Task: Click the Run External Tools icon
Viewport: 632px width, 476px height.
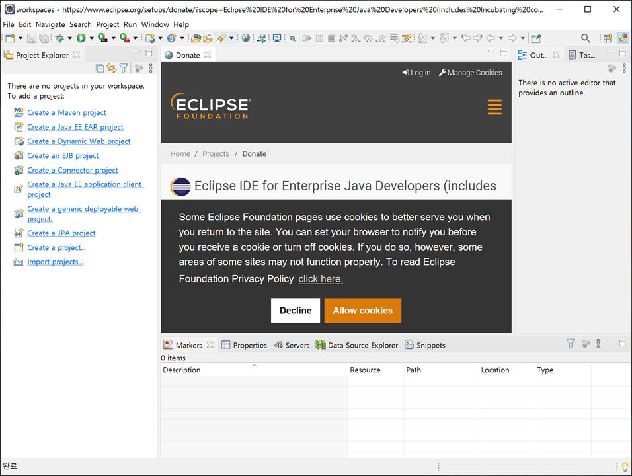Action: pos(124,38)
